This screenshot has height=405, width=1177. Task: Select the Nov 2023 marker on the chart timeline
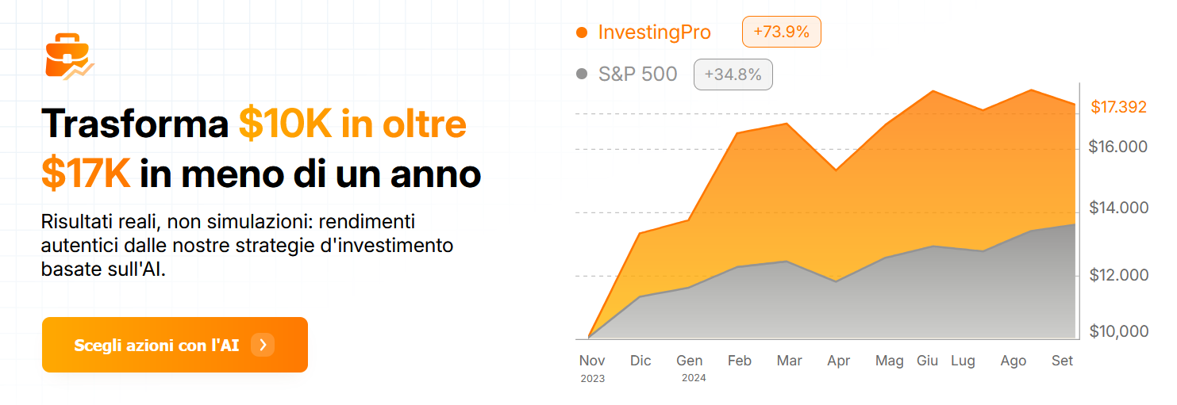(x=592, y=369)
